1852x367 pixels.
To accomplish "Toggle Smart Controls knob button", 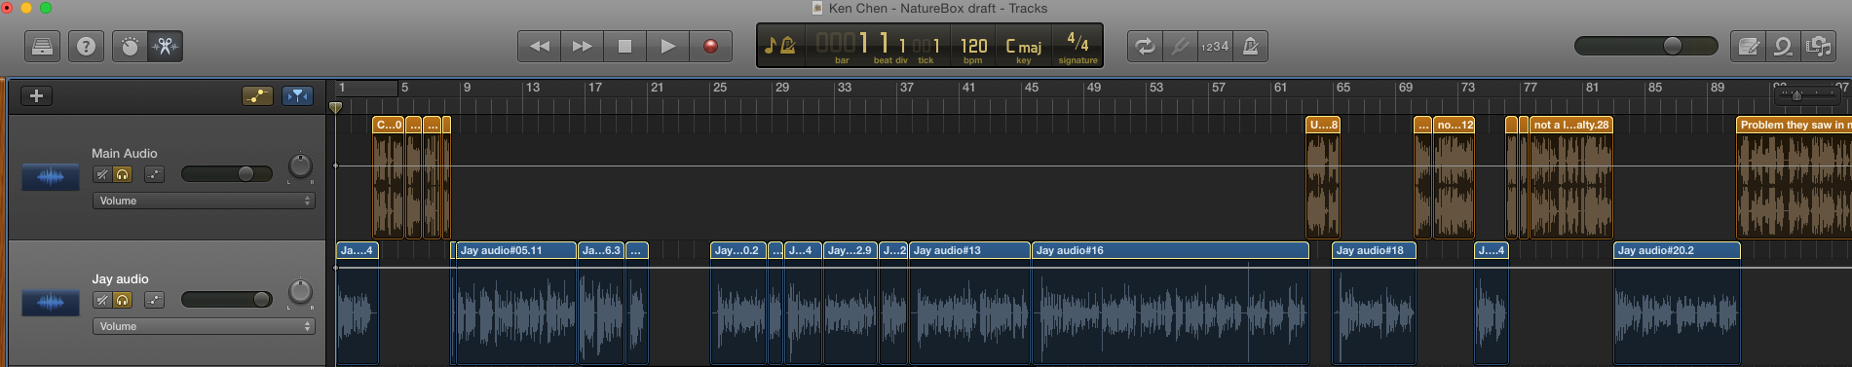I will 130,46.
